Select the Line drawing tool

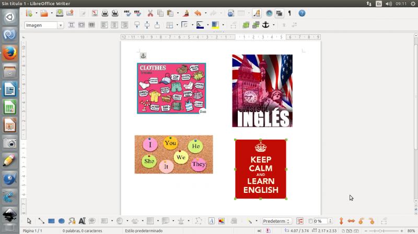[41, 221]
